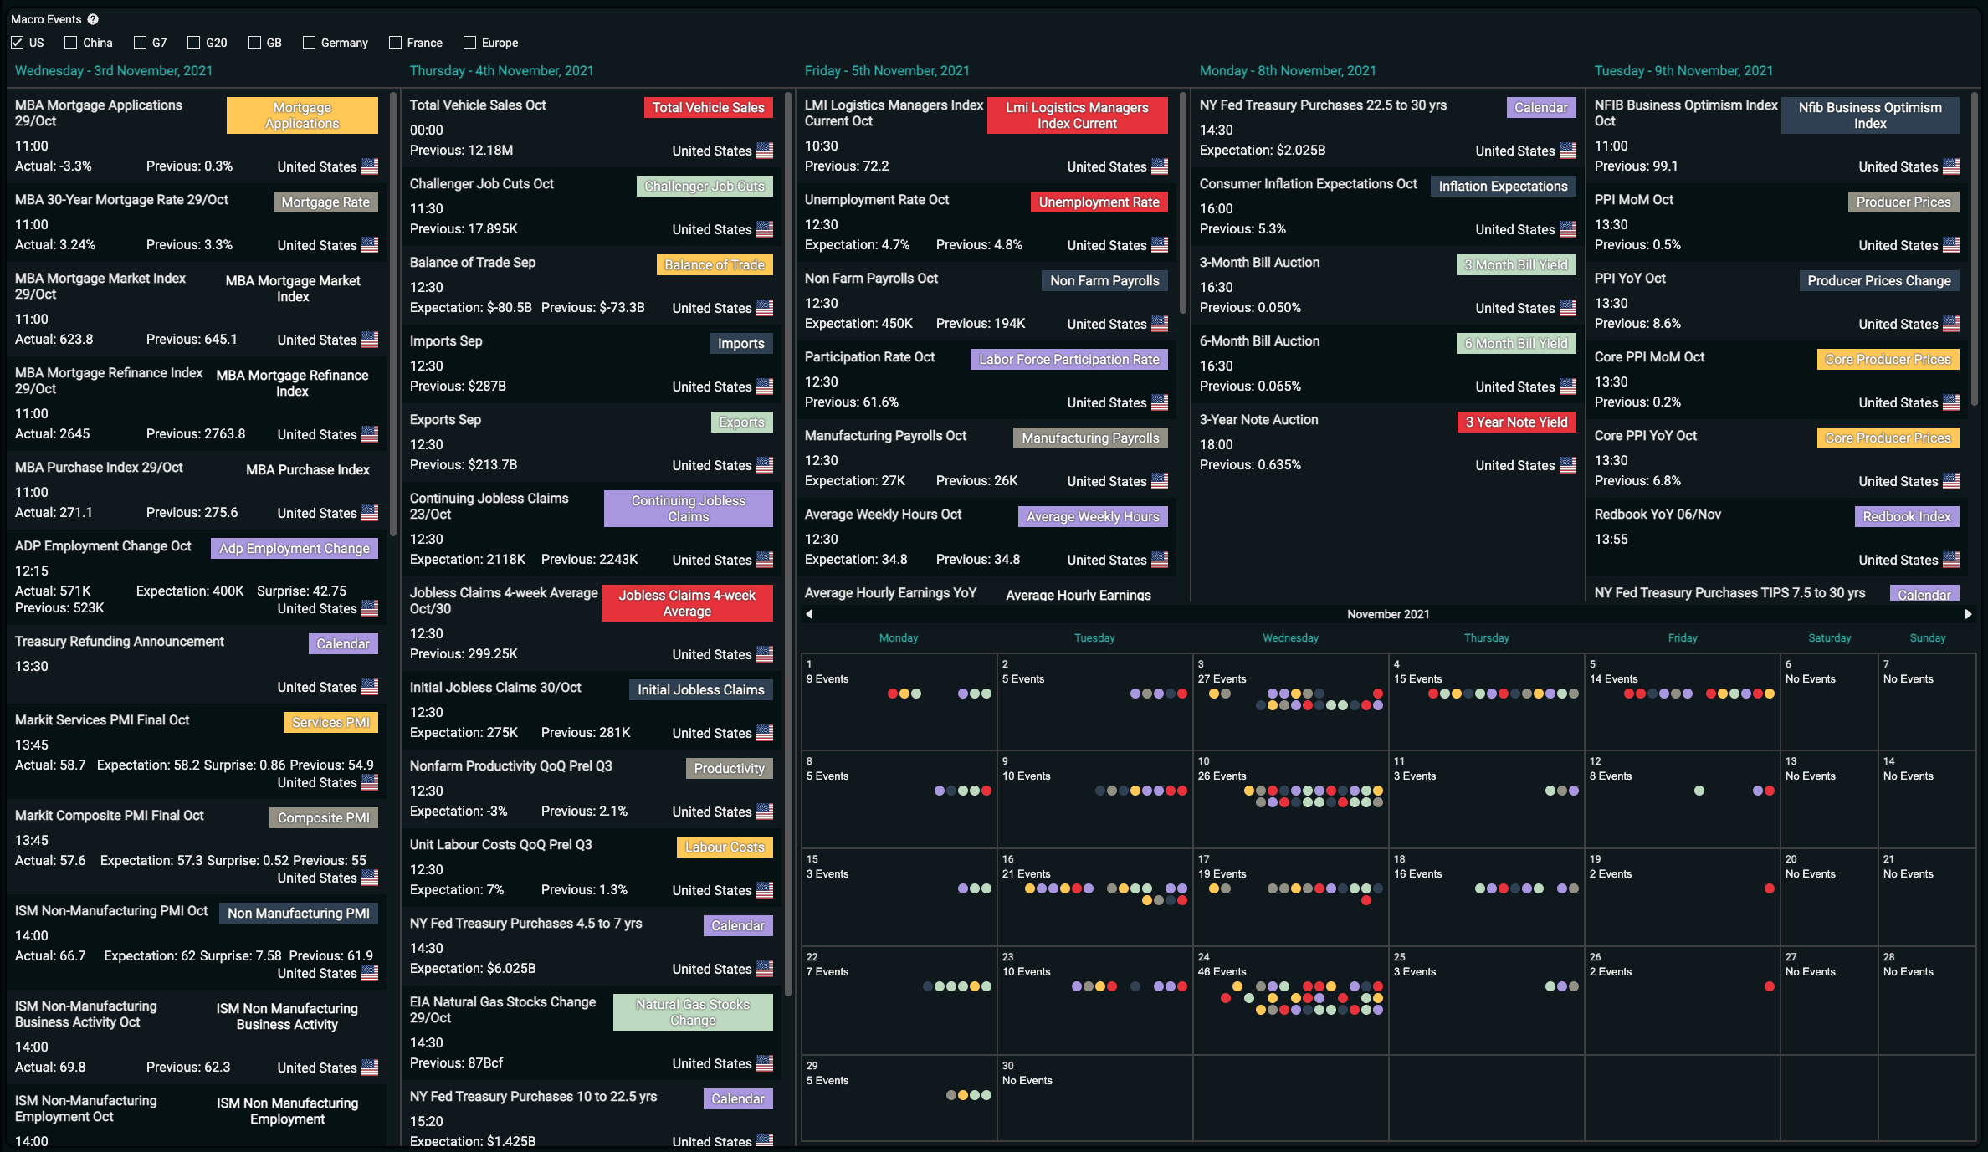Image resolution: width=1988 pixels, height=1152 pixels.
Task: Click US flag beside Non Farm Payrolls
Action: point(1160,324)
